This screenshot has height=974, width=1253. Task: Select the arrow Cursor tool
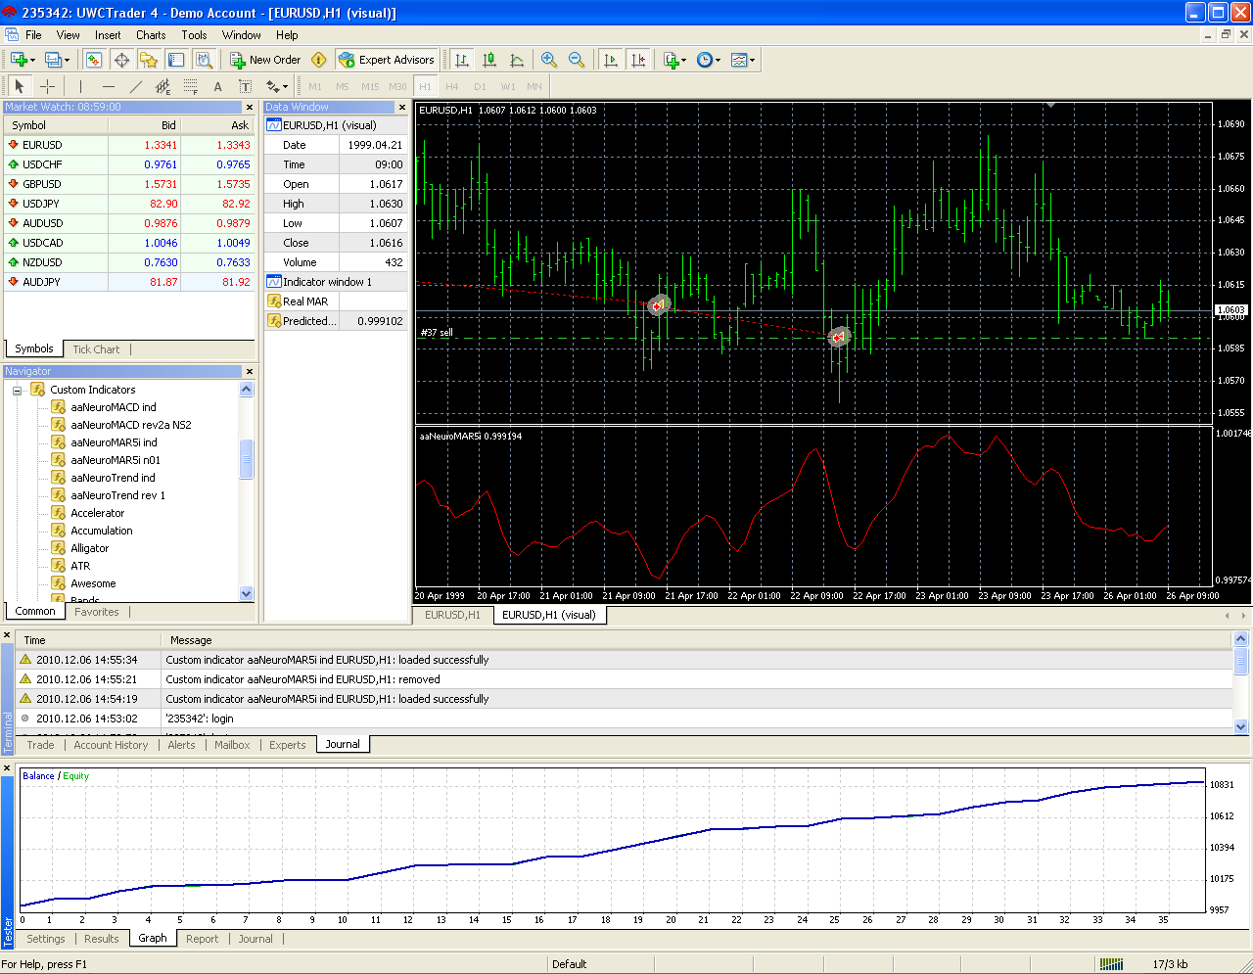click(20, 86)
